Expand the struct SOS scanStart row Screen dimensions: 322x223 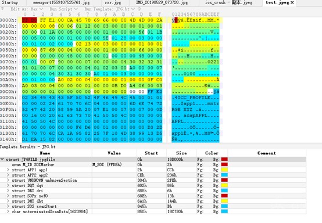pyautogui.click(x=8, y=206)
